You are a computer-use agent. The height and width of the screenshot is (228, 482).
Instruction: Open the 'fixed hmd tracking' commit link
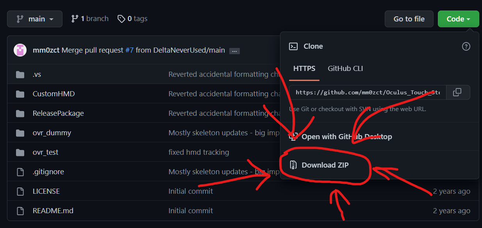tap(199, 152)
